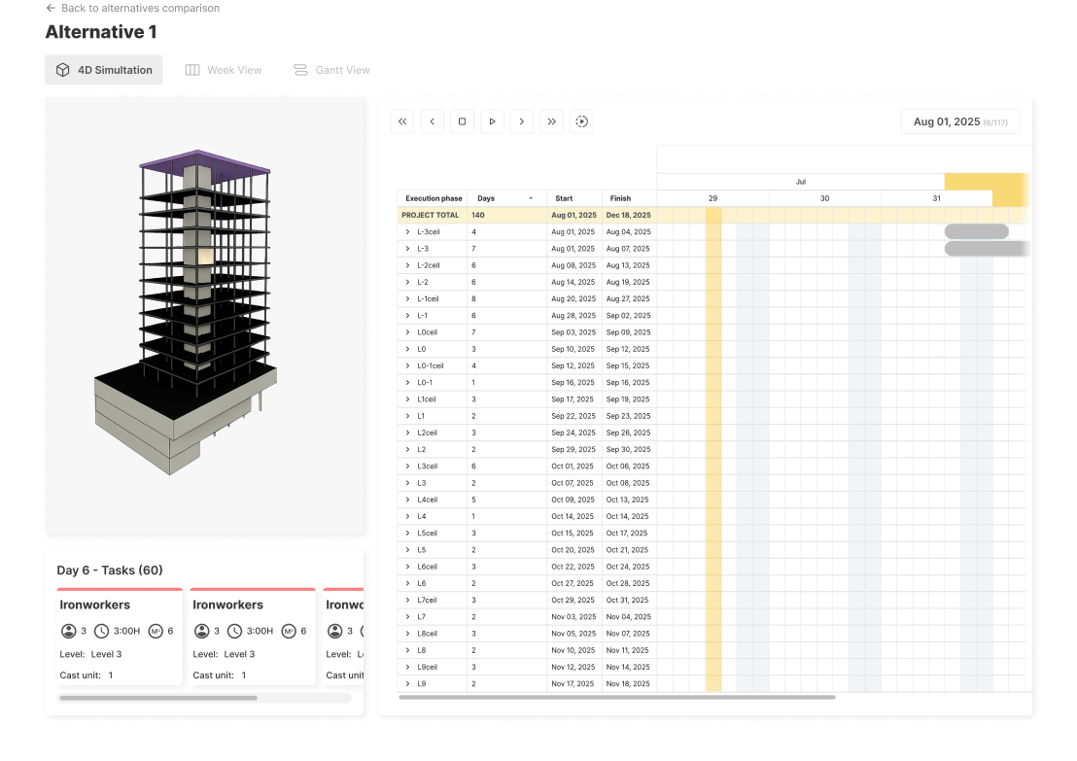Skip simulation back to the first day
Image resolution: width=1077 pixels, height=761 pixels.
click(x=402, y=121)
